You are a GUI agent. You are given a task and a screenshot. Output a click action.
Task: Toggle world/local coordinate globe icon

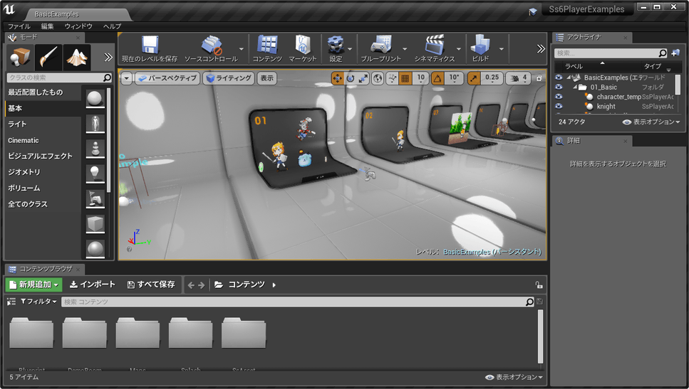[378, 78]
